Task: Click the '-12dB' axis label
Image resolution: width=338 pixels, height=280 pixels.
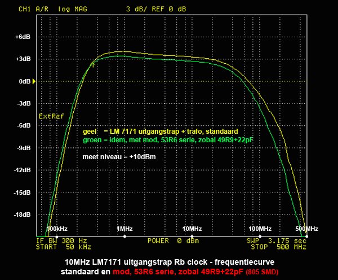Action: (x=22, y=170)
